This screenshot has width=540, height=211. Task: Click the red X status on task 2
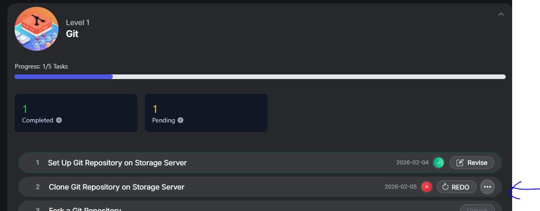tap(427, 187)
